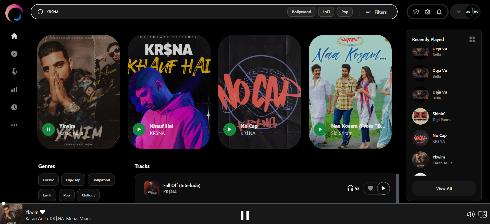Choose the Lo-Fi genre
The width and height of the screenshot is (490, 224).
point(47,195)
